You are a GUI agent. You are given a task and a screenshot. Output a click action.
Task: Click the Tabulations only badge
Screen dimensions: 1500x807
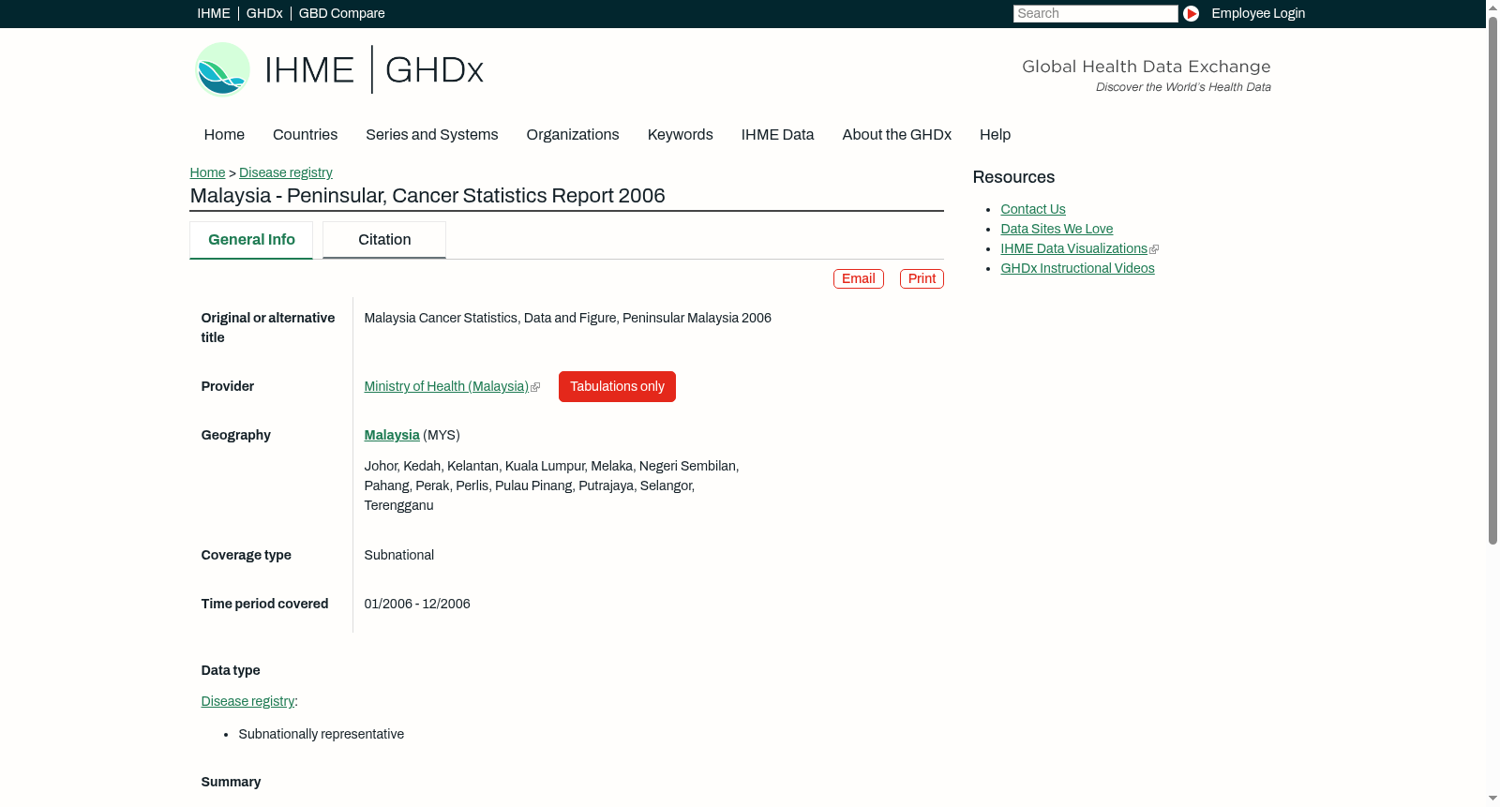tap(617, 386)
